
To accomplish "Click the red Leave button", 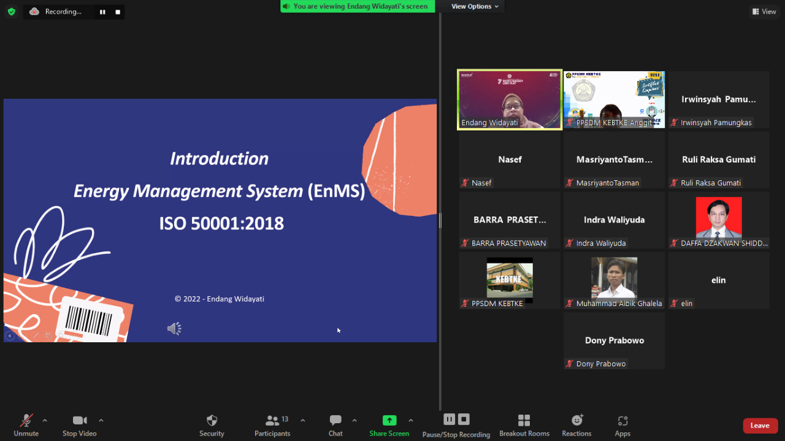I will tap(760, 426).
